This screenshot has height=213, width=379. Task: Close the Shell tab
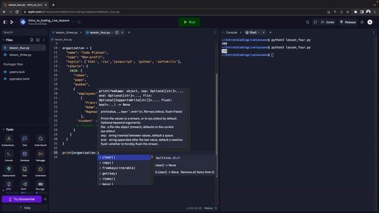pyautogui.click(x=264, y=33)
